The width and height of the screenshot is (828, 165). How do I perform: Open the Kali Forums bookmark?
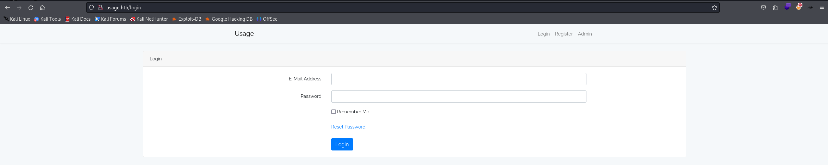point(110,19)
